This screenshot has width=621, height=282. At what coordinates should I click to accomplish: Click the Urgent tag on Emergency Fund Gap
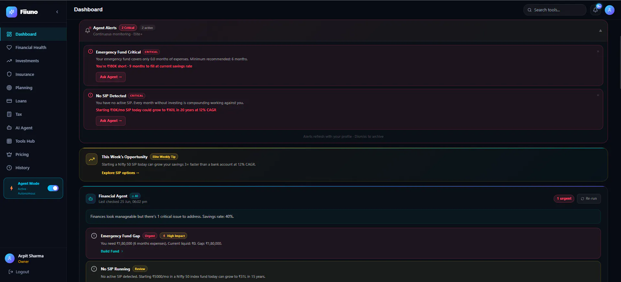tap(150, 236)
